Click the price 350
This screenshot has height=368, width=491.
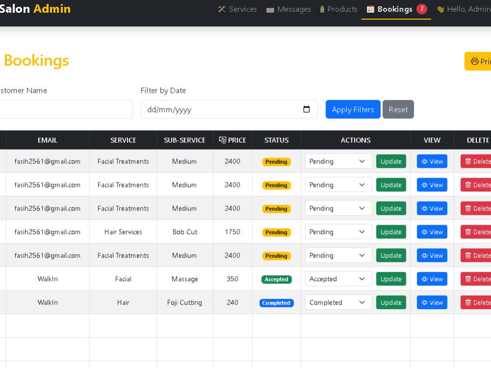tap(232, 279)
